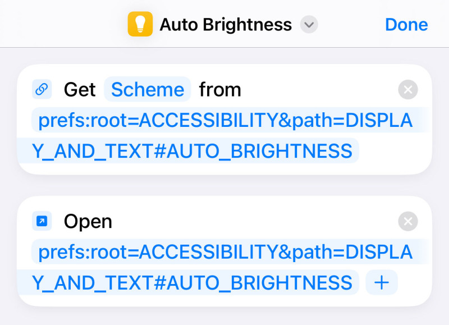
Task: Open the shortcut name dropdown chevron
Action: pyautogui.click(x=309, y=25)
